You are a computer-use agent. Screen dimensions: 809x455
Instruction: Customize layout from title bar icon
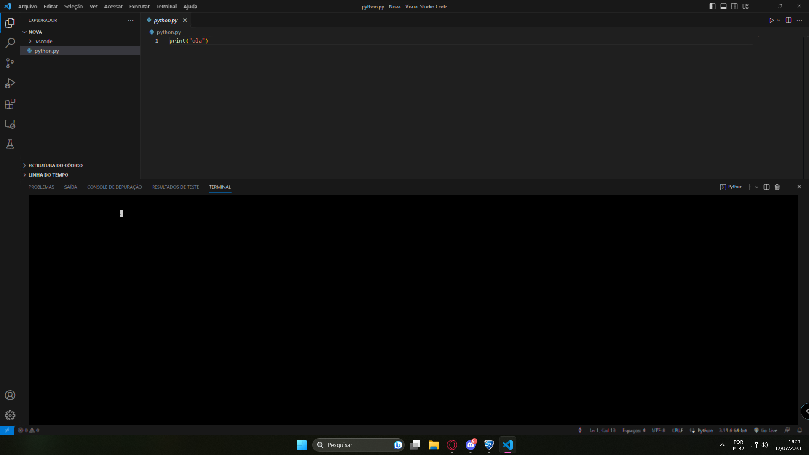click(746, 6)
